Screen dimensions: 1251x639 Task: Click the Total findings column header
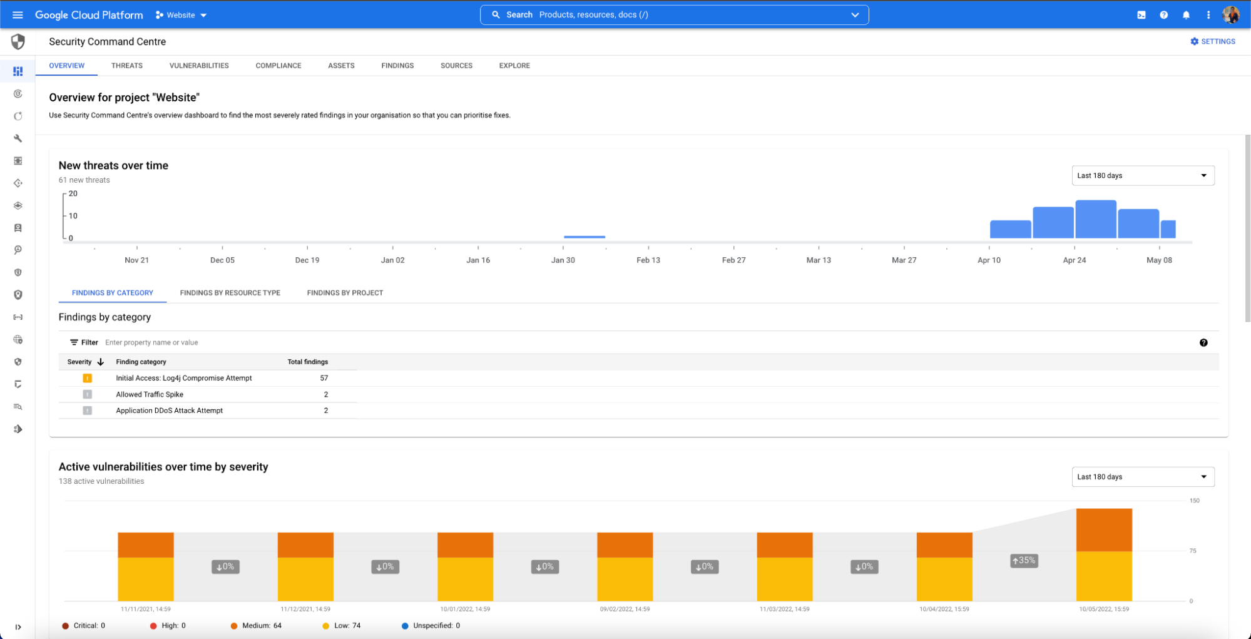(x=307, y=362)
